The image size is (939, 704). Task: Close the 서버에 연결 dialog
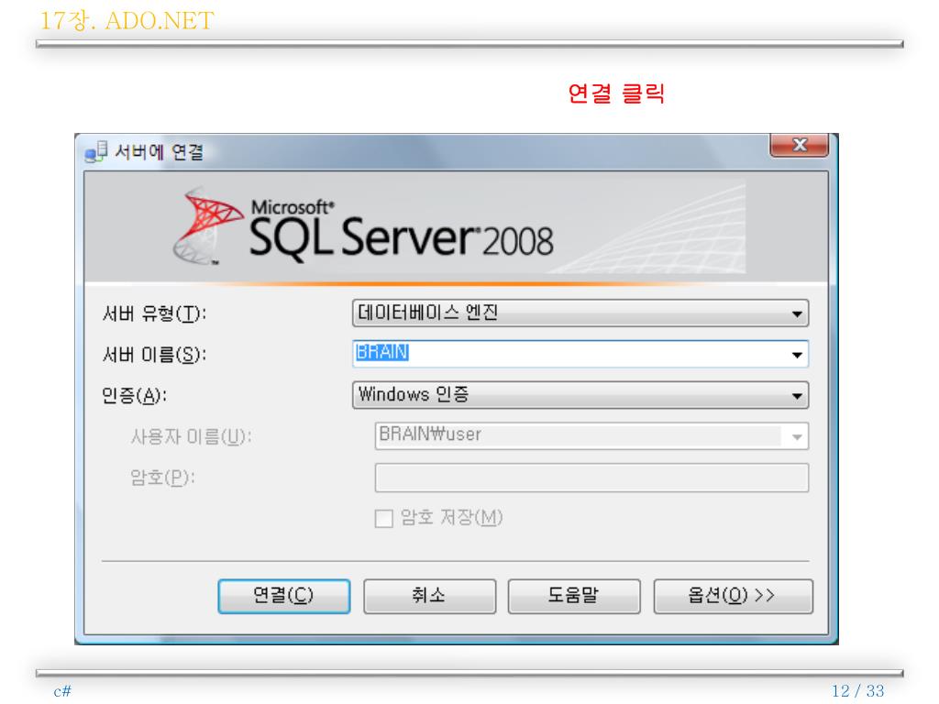pyautogui.click(x=800, y=145)
